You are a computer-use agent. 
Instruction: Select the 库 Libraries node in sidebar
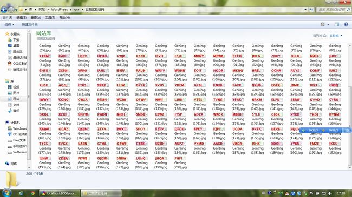coord(10,81)
